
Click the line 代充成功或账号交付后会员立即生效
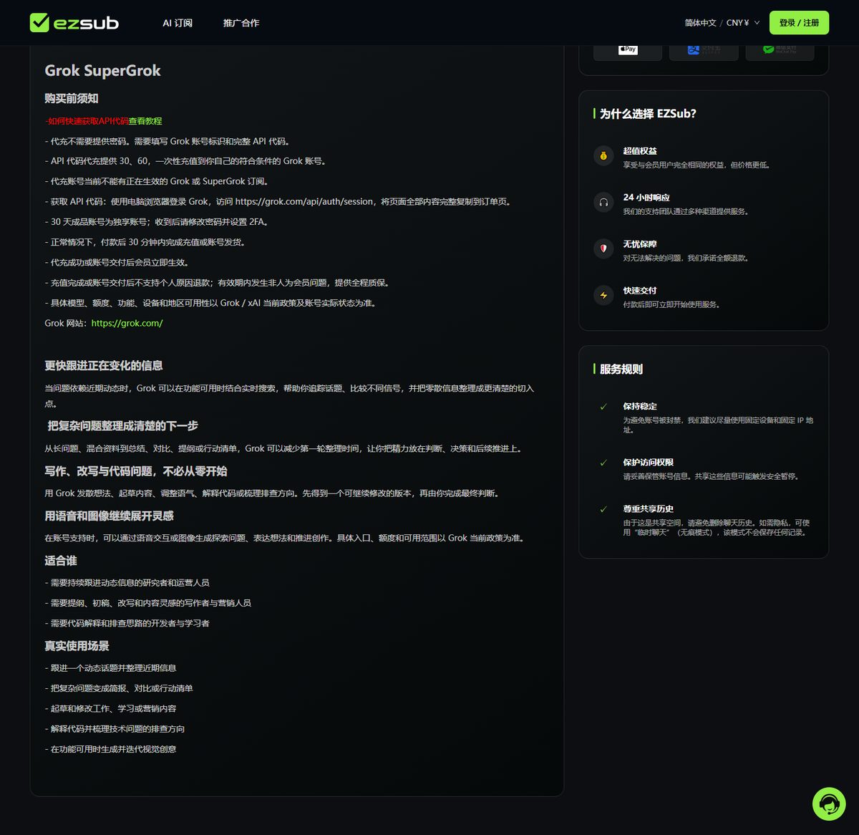[117, 263]
